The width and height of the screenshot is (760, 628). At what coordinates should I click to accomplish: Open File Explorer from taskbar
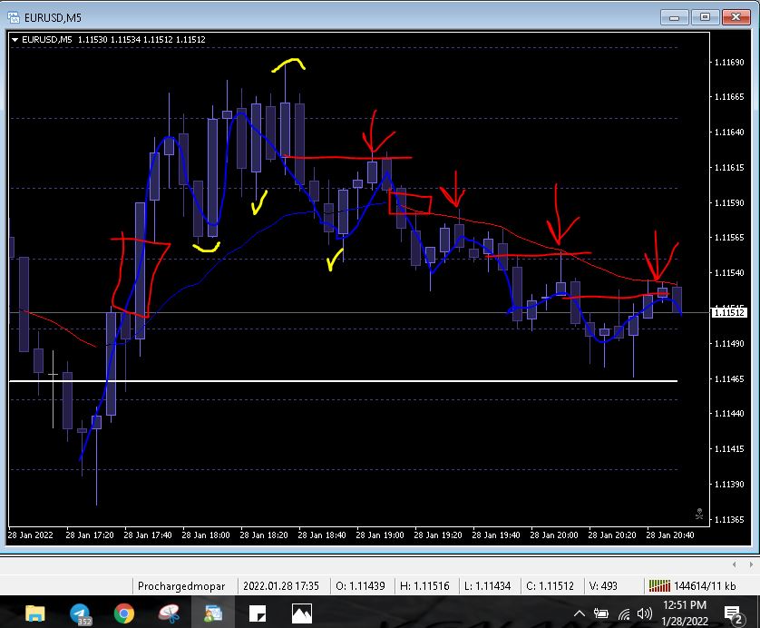point(34,613)
